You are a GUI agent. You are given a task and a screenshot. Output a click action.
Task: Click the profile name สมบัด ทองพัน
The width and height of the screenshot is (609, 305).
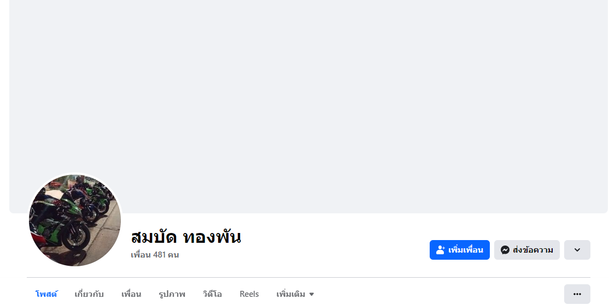(x=186, y=237)
